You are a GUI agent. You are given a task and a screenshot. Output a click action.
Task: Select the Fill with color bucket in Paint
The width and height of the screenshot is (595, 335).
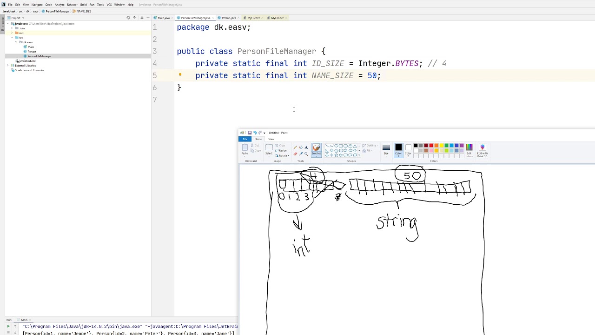300,147
